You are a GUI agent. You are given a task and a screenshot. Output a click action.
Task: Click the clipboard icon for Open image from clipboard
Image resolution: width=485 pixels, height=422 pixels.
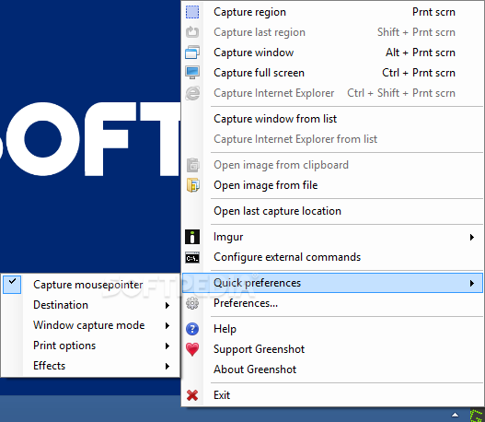[x=193, y=165]
